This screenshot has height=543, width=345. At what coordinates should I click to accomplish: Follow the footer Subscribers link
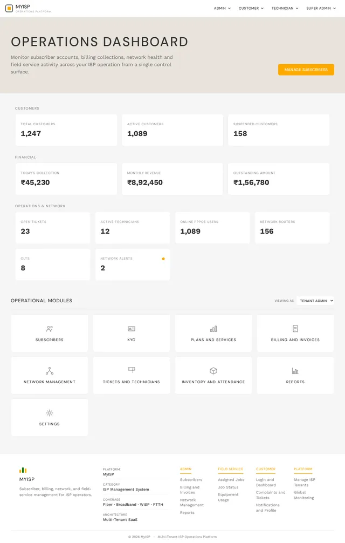click(x=191, y=480)
